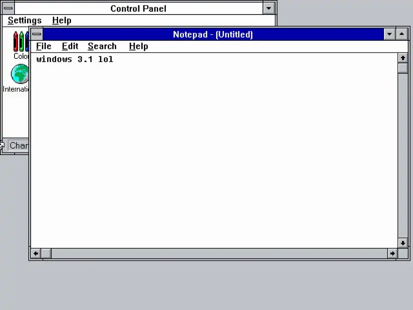Open the Notepad control-menu box
Screen dimensions: 413x310
(37, 34)
